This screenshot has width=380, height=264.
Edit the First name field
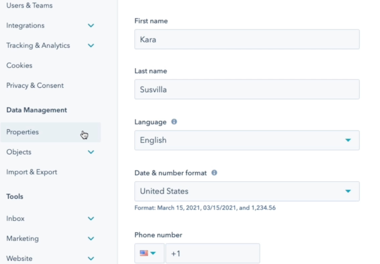(247, 39)
